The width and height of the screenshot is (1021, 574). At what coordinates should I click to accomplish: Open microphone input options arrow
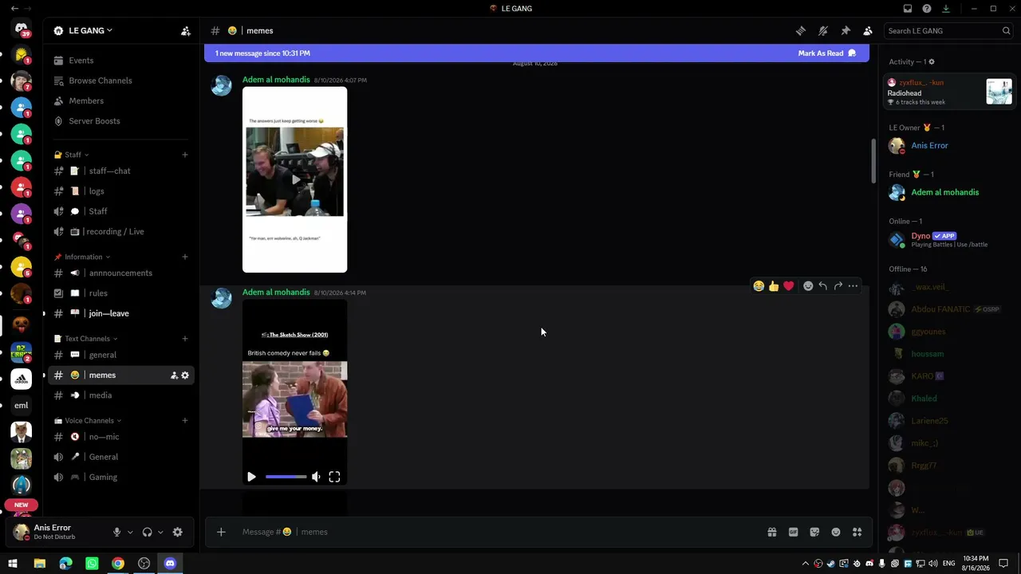(x=130, y=533)
